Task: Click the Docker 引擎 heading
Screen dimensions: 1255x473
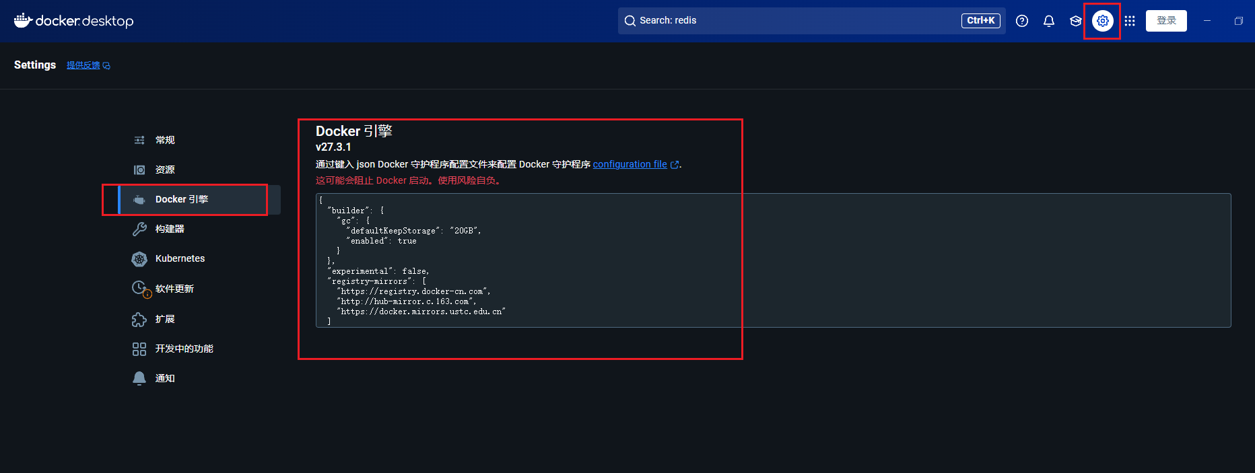Action: pyautogui.click(x=354, y=131)
